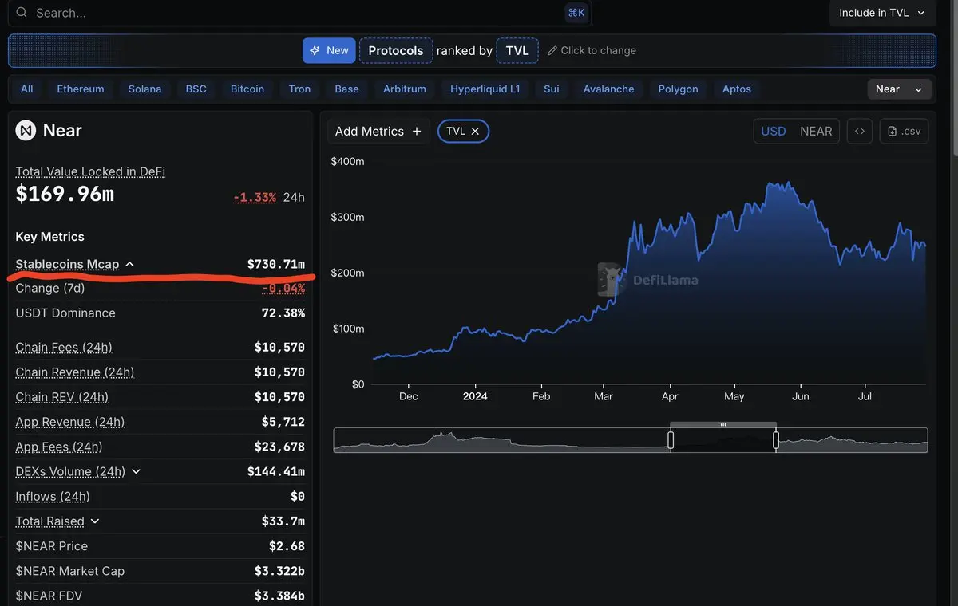Click Total Value Locked in DeFi label

[x=90, y=171]
